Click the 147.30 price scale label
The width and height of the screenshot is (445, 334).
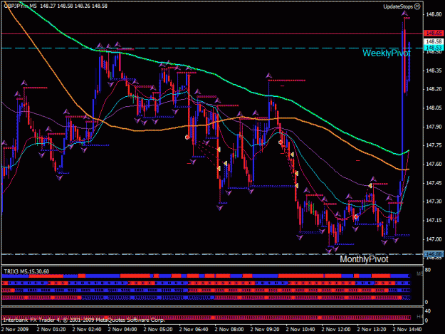(434, 202)
